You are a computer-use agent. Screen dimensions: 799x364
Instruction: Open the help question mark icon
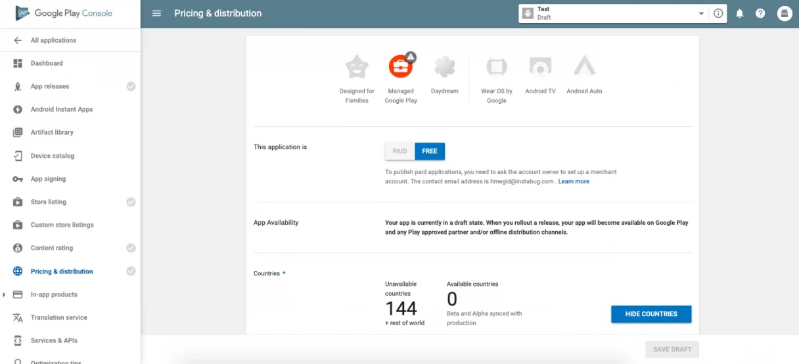pyautogui.click(x=760, y=13)
